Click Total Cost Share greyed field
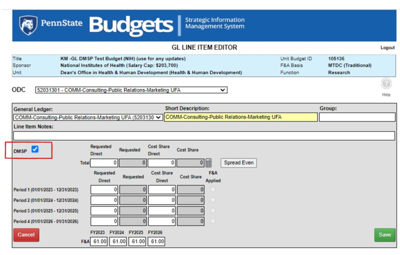400x255 pixels. (190, 163)
